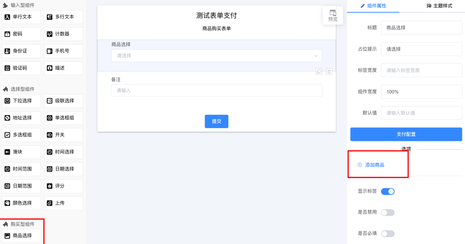Enable the 是否必填 switch
Image resolution: width=465 pixels, height=244 pixels.
click(387, 234)
